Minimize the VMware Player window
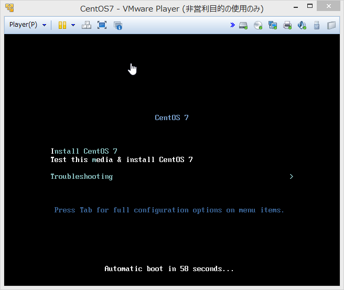344x290 pixels. (296, 7)
